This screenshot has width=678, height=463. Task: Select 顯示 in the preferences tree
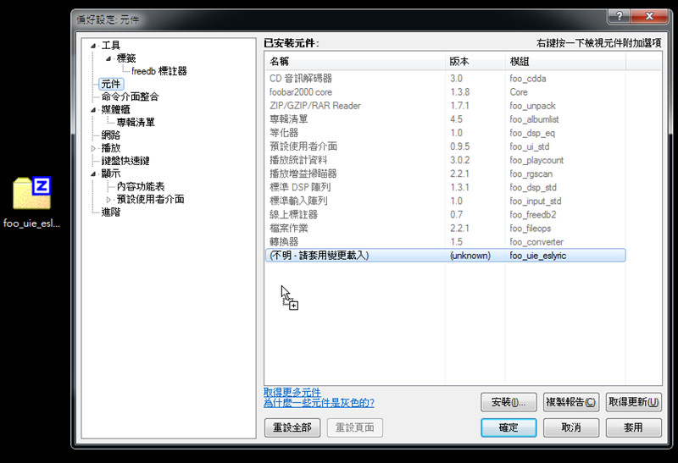click(x=111, y=174)
